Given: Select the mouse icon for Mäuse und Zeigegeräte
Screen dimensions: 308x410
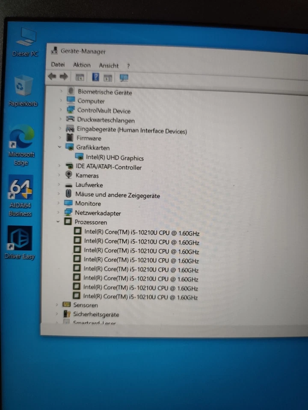Looking at the screenshot, I should (68, 193).
